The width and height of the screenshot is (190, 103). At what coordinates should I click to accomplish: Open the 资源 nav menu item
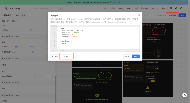[x=136, y=8]
